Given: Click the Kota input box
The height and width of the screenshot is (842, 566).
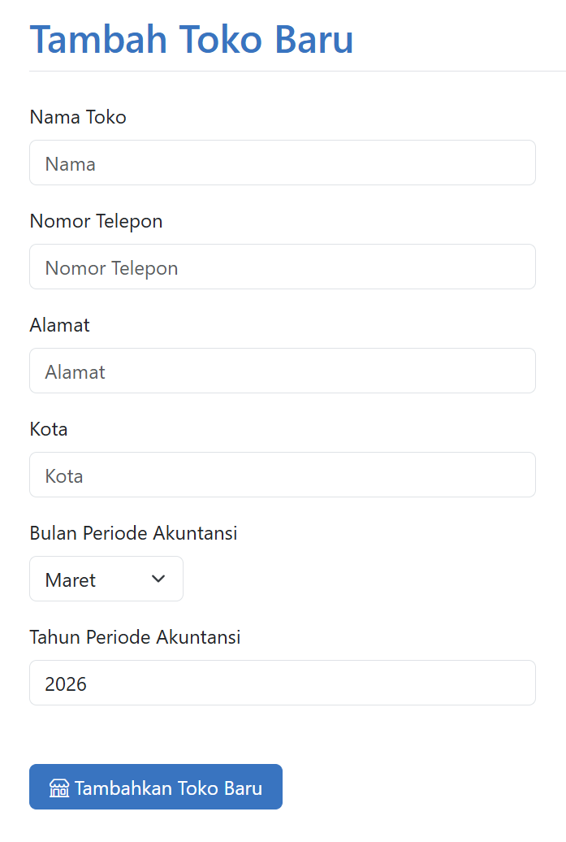Looking at the screenshot, I should point(282,475).
